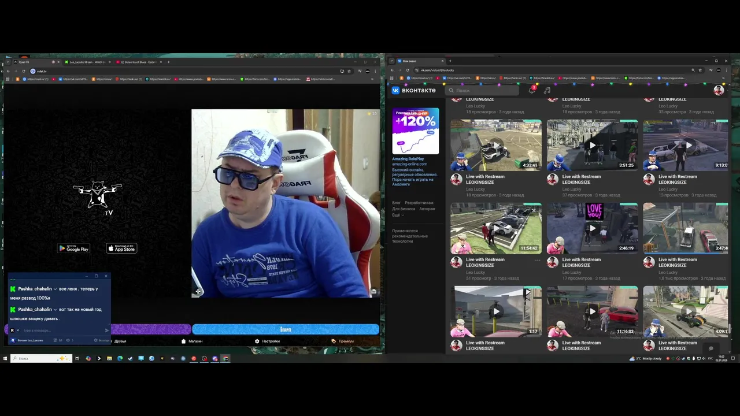740x416 pixels.
Task: Play the video with duration 11:54:42
Action: [496, 228]
